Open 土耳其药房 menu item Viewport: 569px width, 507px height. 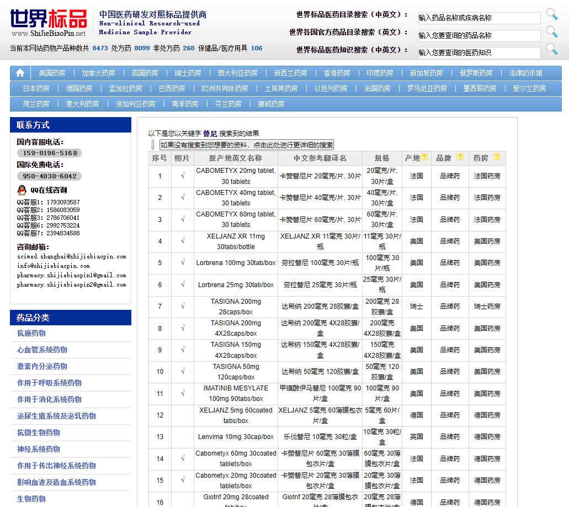[281, 88]
